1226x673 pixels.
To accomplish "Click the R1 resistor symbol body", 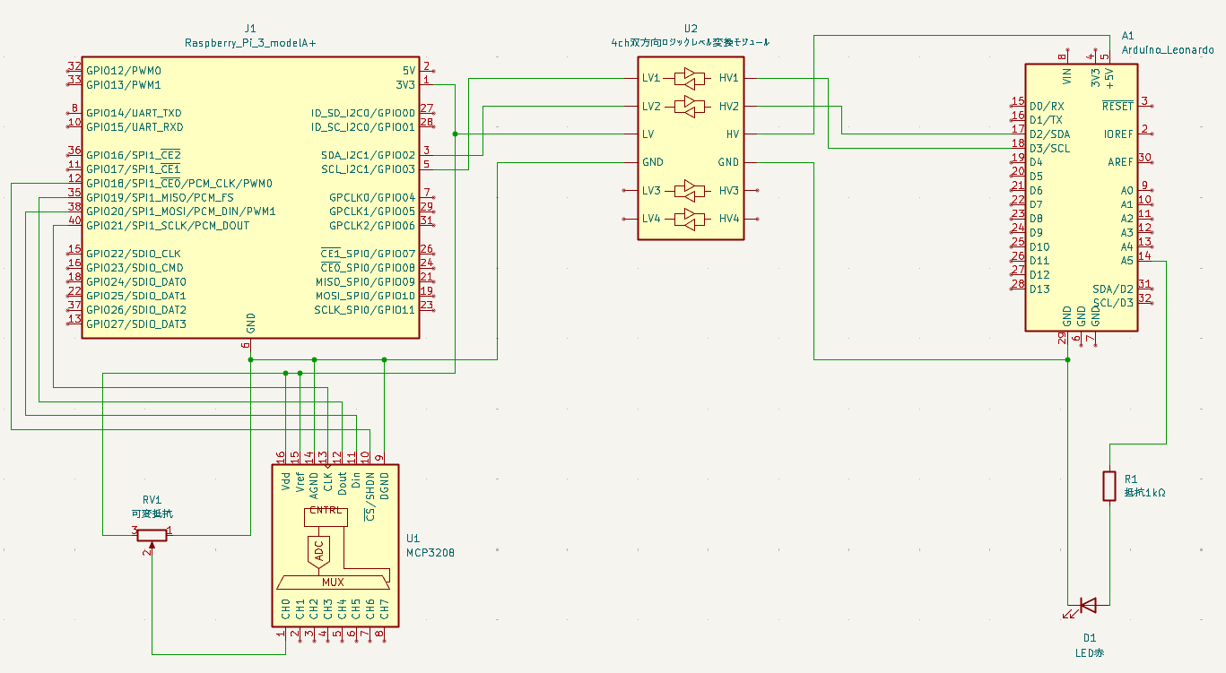I will (1109, 485).
